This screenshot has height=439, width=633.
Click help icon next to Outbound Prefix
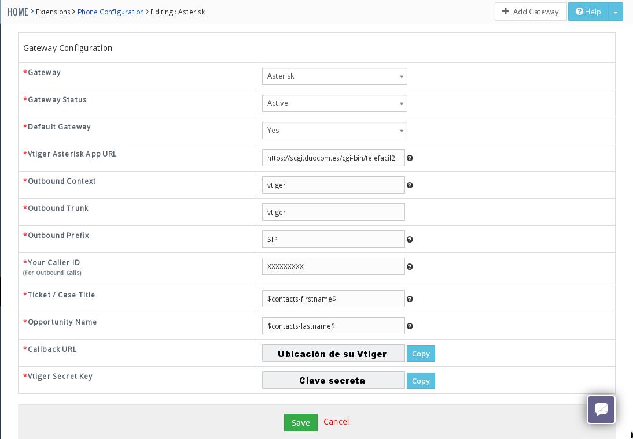[x=410, y=240]
